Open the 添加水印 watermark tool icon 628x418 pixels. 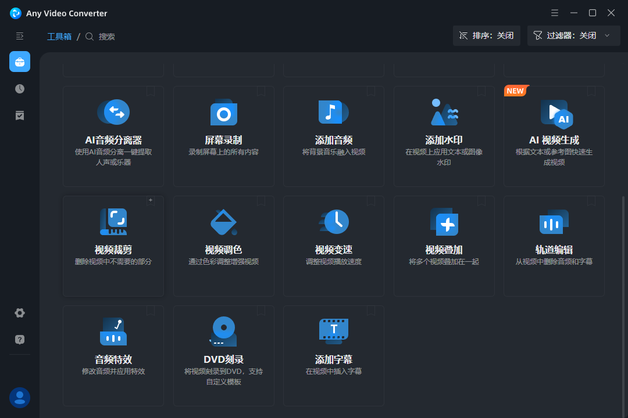tap(444, 112)
